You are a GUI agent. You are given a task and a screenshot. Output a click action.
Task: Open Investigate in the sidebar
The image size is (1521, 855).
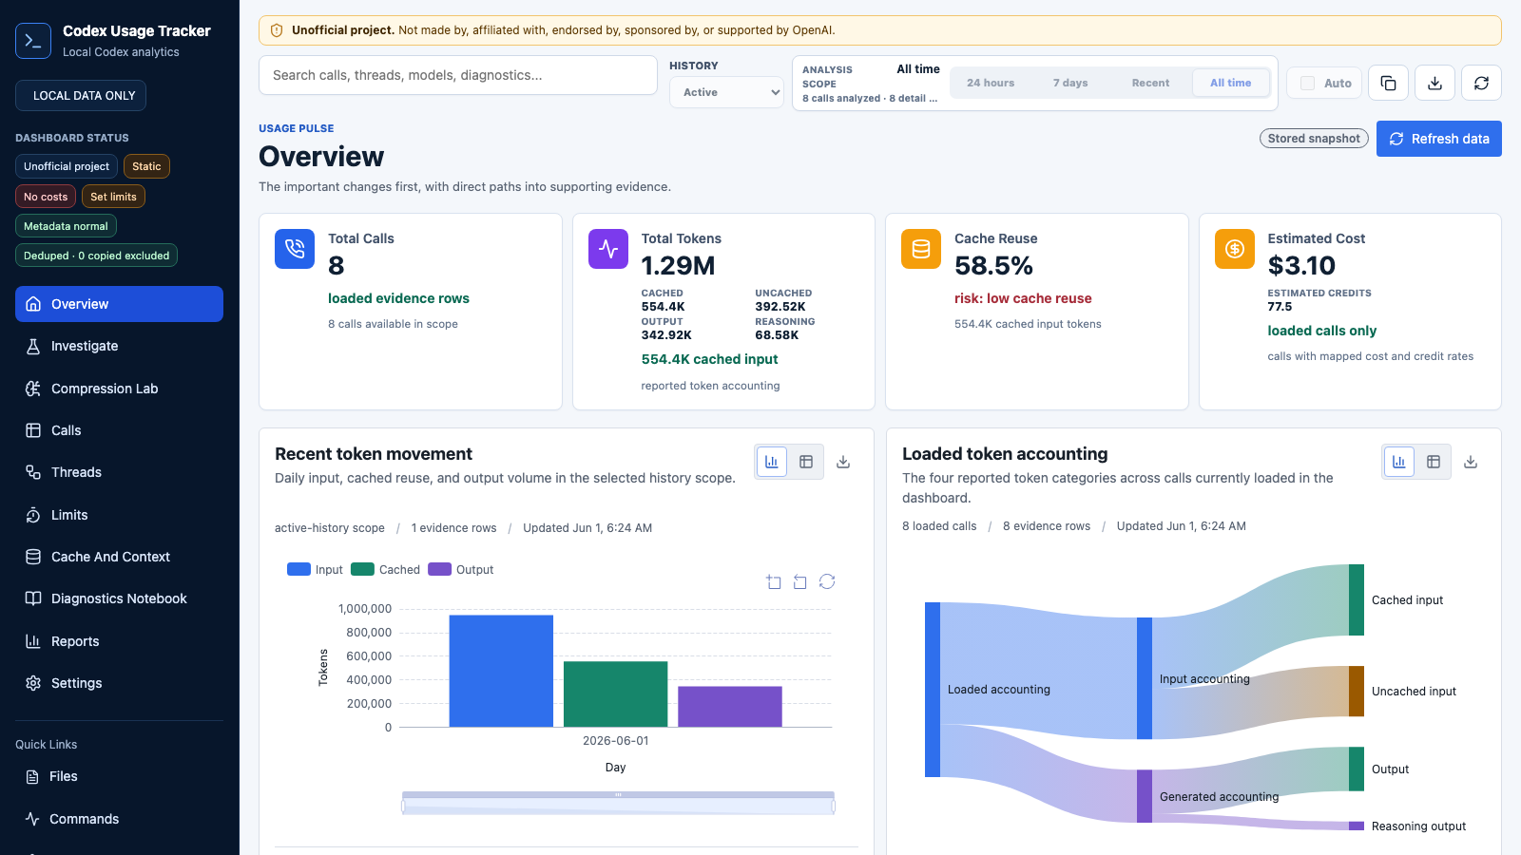point(119,346)
